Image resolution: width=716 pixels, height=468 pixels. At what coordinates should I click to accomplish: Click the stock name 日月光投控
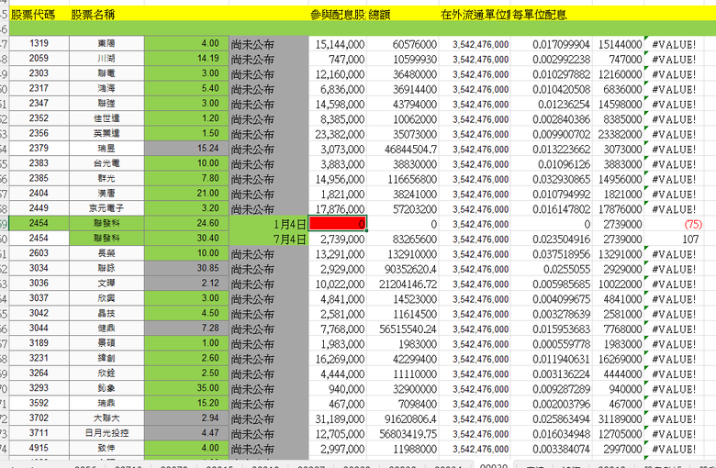tap(106, 433)
